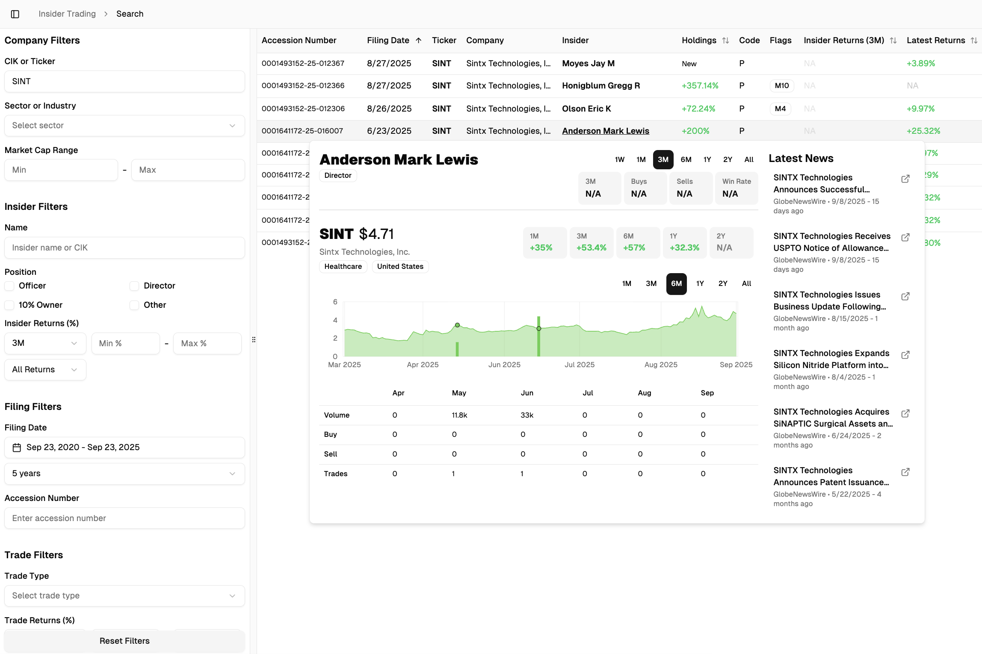The width and height of the screenshot is (982, 654).
Task: Check the Director position checkbox
Action: pos(134,286)
